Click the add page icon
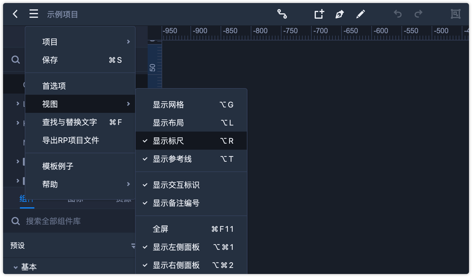Image resolution: width=472 pixels, height=277 pixels. click(x=319, y=14)
